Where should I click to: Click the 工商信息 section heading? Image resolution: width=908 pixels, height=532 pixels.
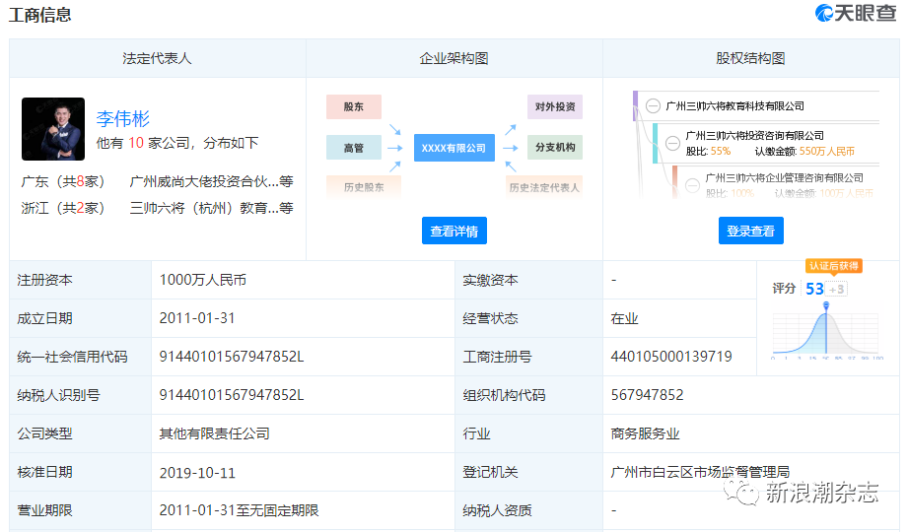(x=40, y=15)
